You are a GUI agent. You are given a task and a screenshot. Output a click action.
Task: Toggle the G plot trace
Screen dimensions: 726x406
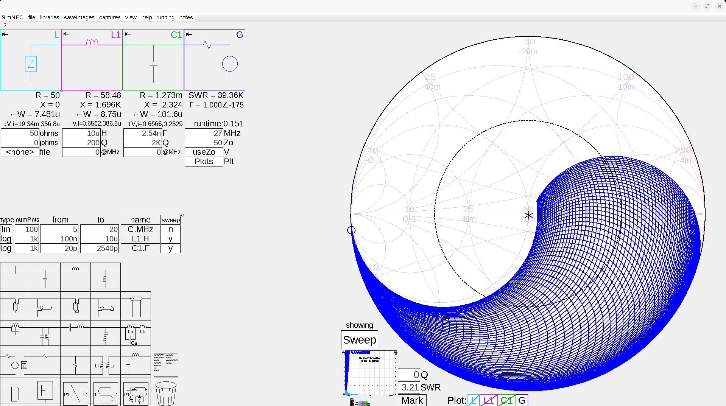[522, 400]
